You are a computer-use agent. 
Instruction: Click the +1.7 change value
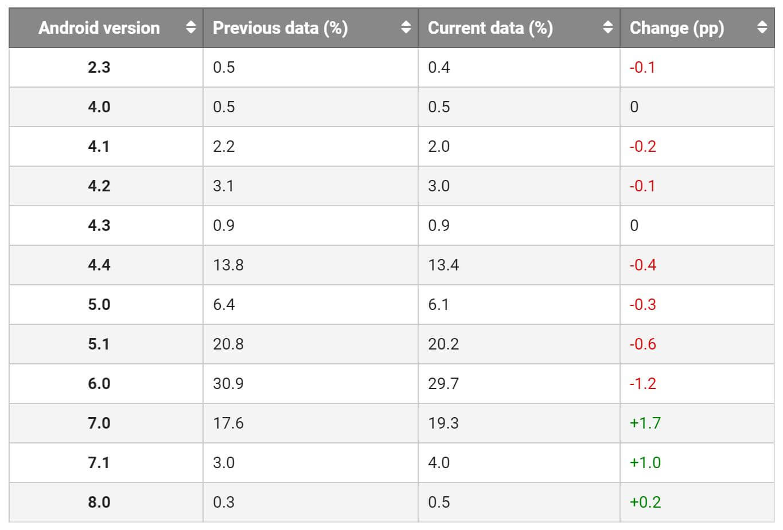click(x=645, y=423)
